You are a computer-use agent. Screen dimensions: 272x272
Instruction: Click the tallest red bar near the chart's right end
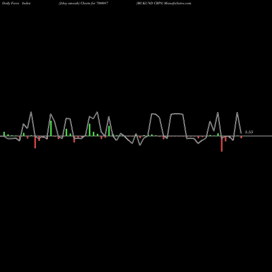tap(221, 144)
